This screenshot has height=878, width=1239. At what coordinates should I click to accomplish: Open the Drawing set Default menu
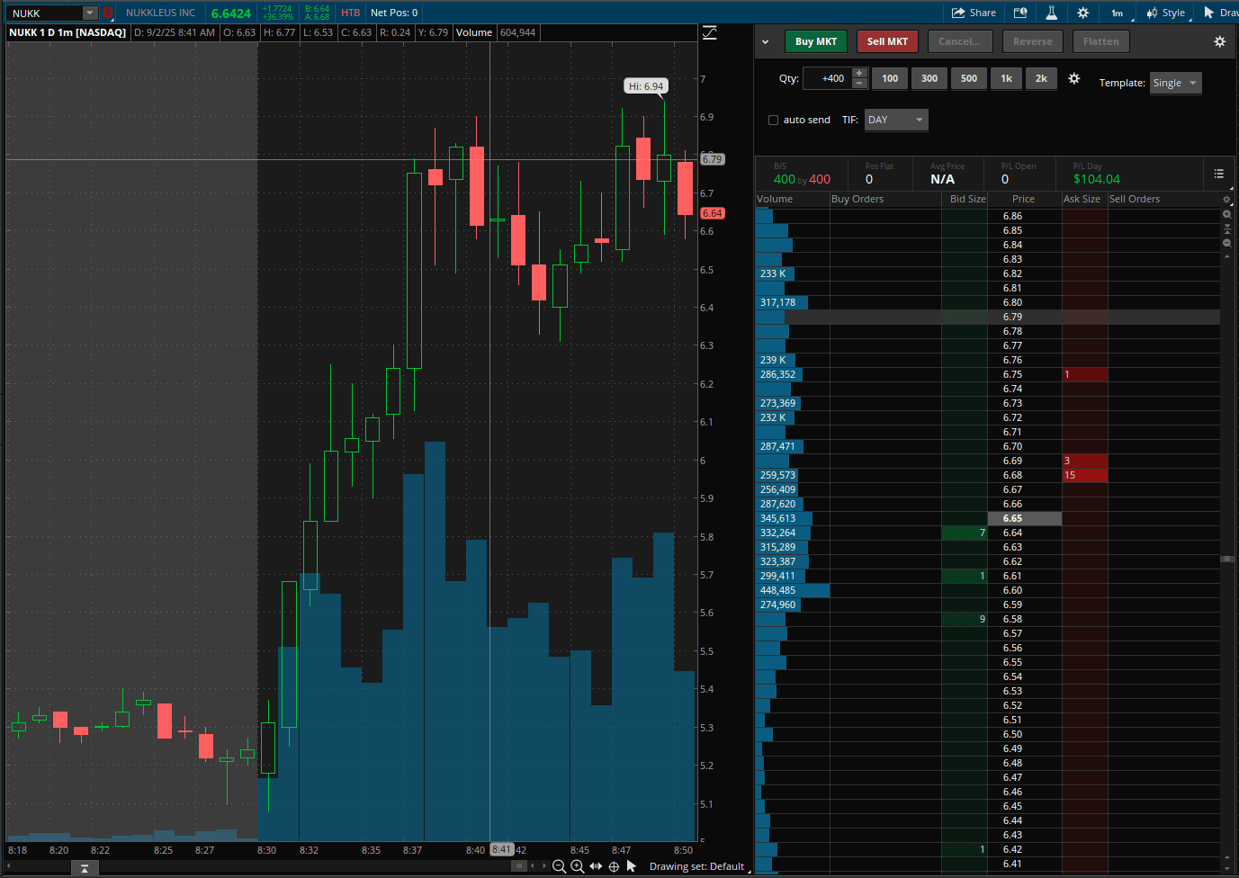click(698, 866)
